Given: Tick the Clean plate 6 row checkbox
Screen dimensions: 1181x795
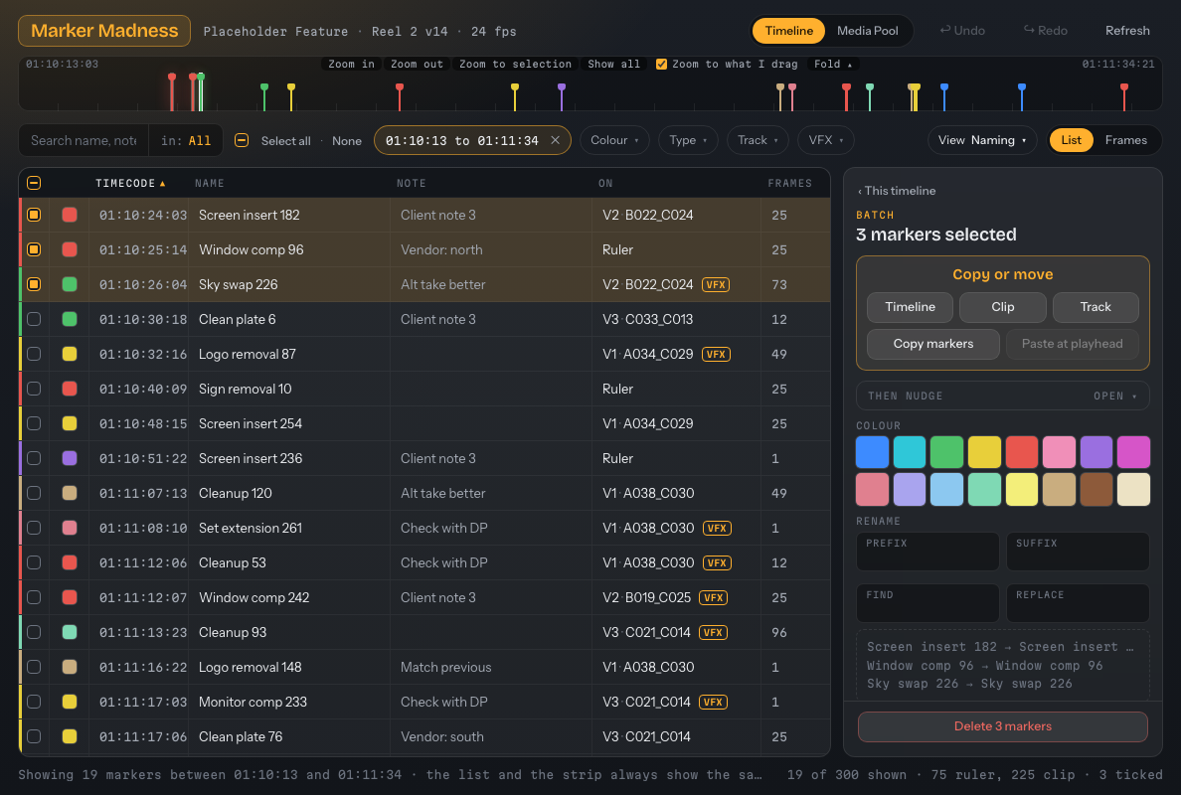Looking at the screenshot, I should pyautogui.click(x=34, y=319).
